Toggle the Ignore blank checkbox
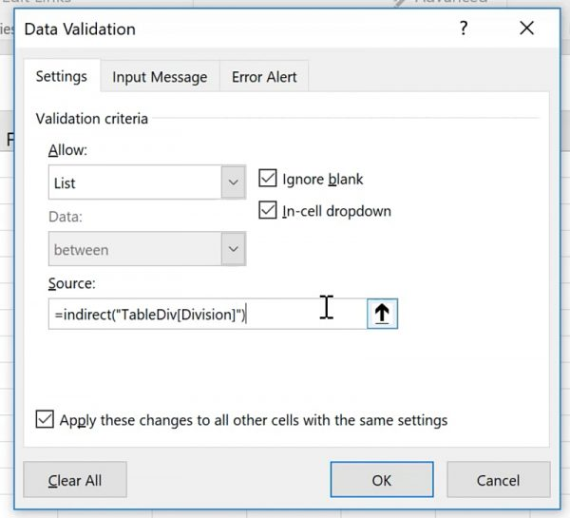The width and height of the screenshot is (570, 518). (x=267, y=179)
